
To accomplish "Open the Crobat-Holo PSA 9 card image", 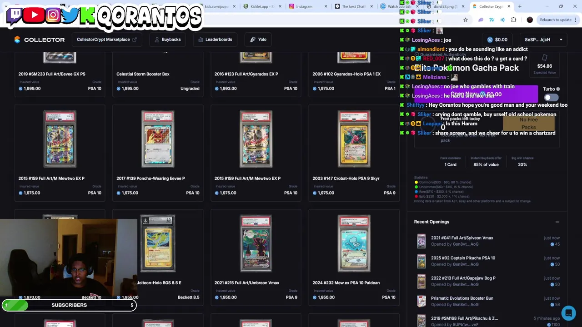I will [x=354, y=139].
